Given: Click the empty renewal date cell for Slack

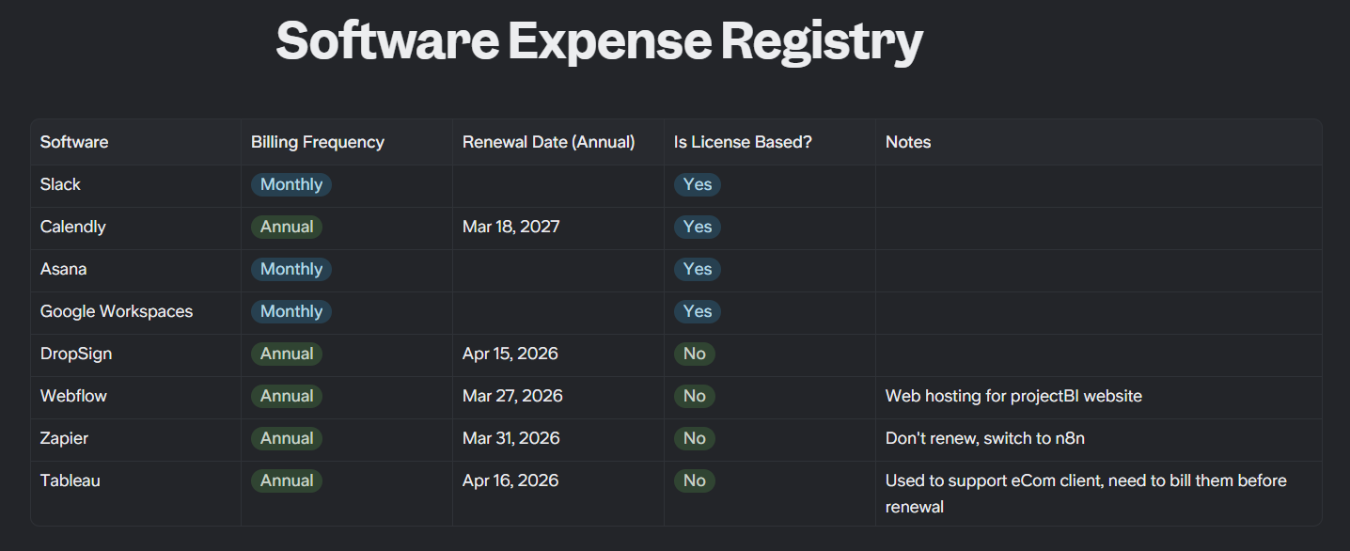Looking at the screenshot, I should (x=558, y=185).
